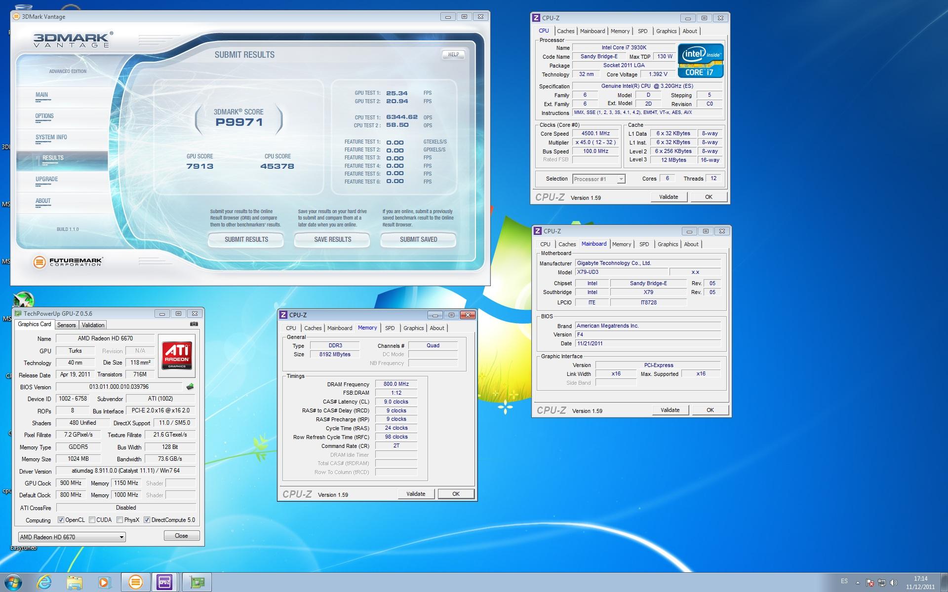Click the Futuremark Corporation logo
948x592 pixels.
click(x=68, y=262)
